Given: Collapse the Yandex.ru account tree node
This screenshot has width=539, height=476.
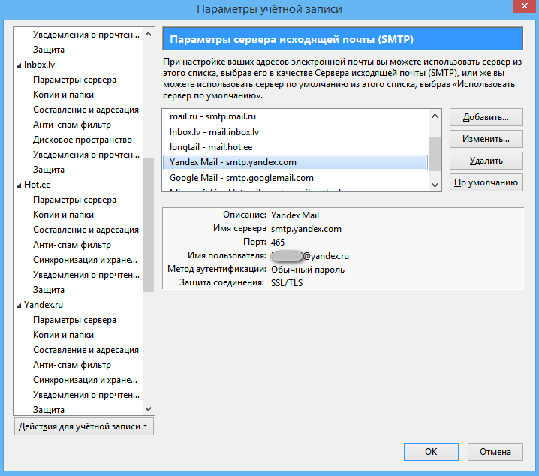Looking at the screenshot, I should click(x=20, y=306).
